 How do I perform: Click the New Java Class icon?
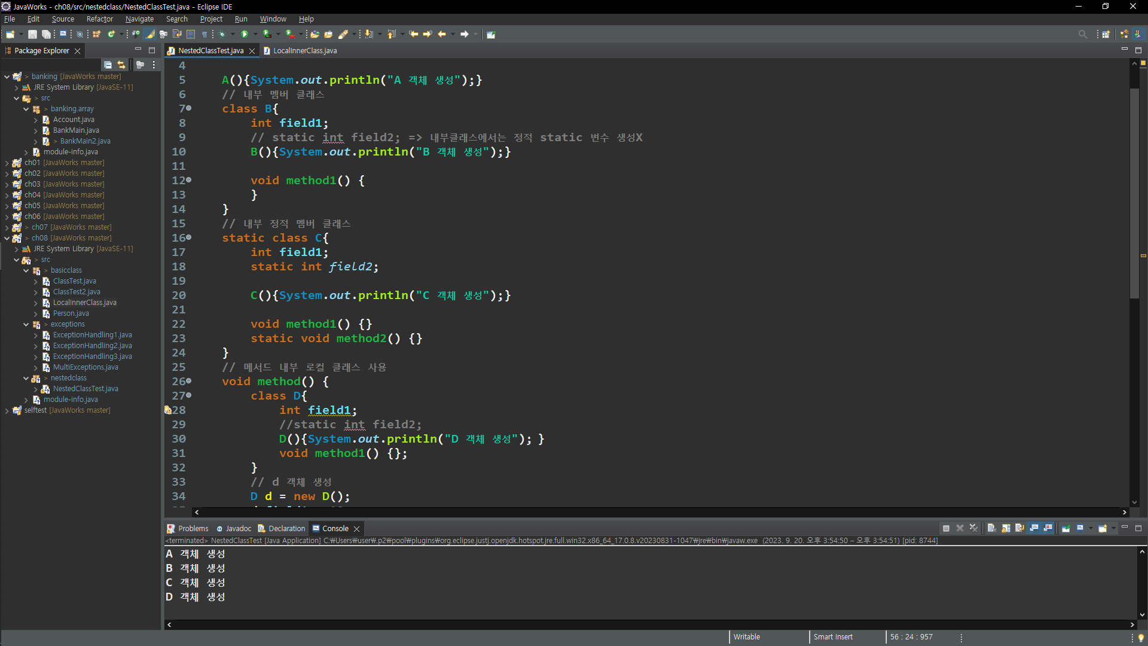tap(111, 34)
